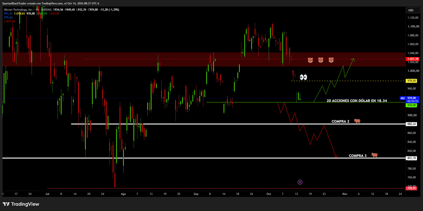Click the 4h interval in chart legend
The height and width of the screenshot is (211, 423).
tap(37, 9)
